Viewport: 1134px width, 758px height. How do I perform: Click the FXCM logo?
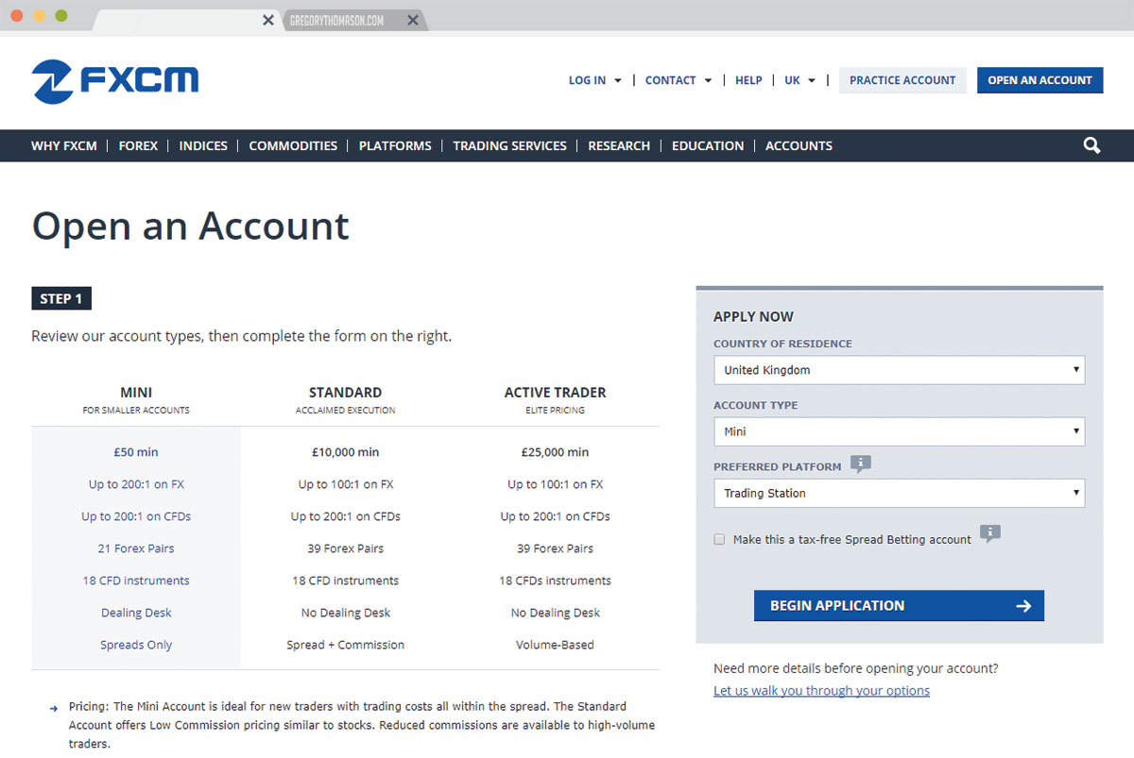[115, 81]
